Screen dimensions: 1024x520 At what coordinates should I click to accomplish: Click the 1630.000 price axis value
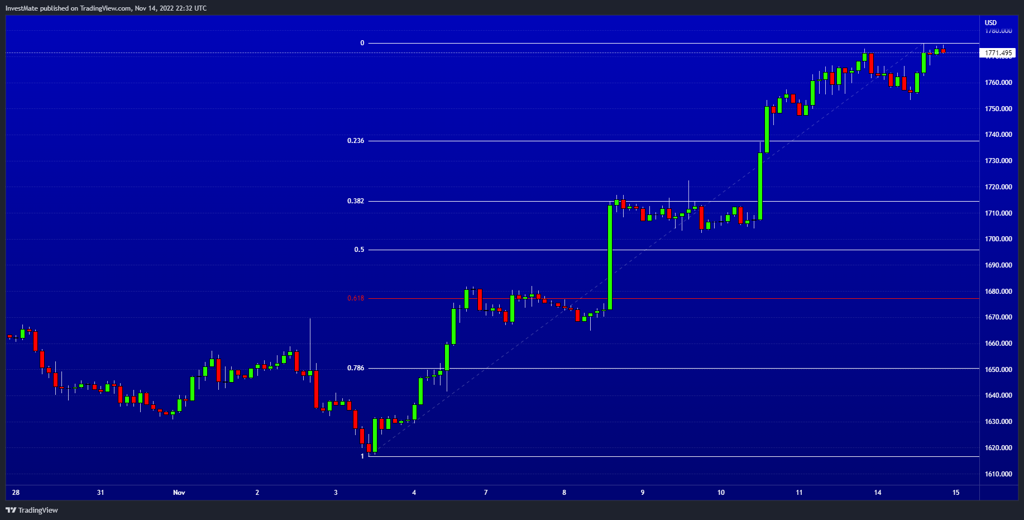click(998, 422)
